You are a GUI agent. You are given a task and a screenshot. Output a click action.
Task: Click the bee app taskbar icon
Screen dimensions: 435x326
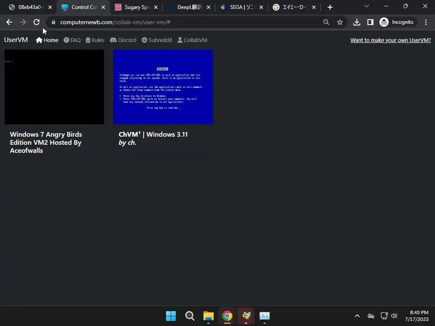coord(246,316)
